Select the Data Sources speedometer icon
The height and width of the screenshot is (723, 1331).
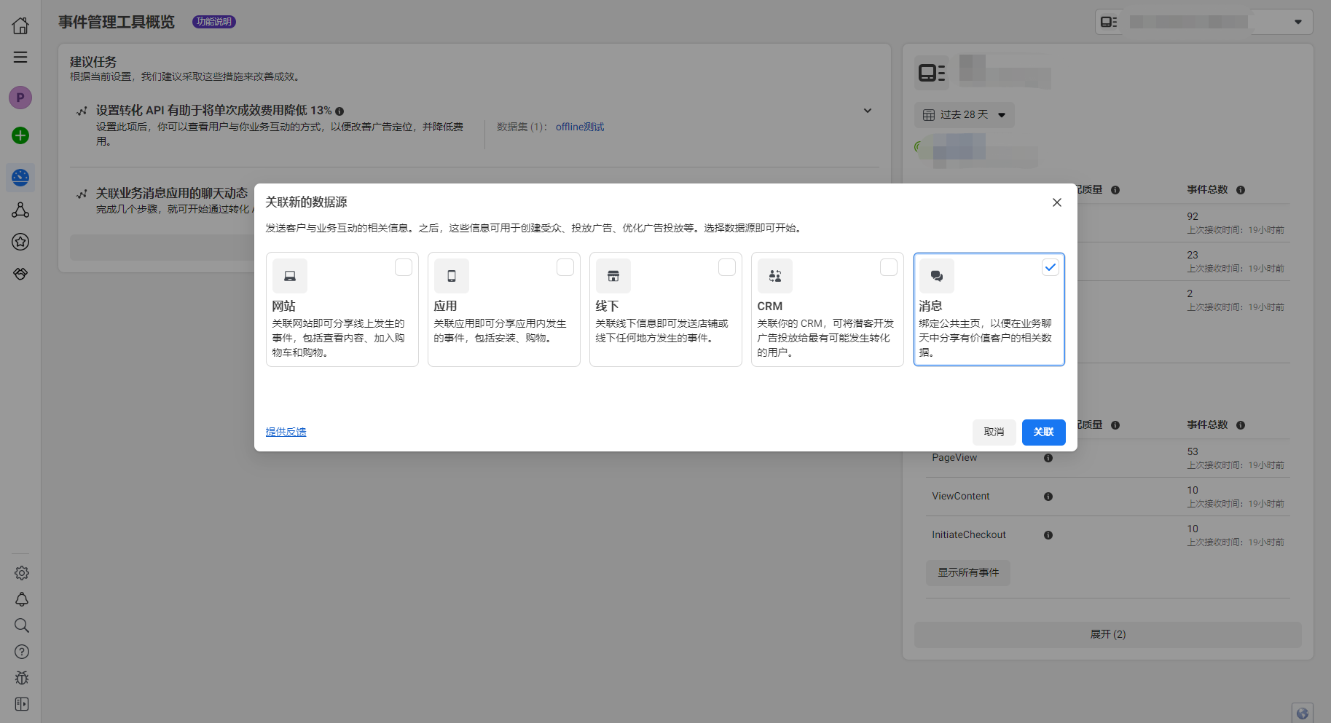(20, 177)
